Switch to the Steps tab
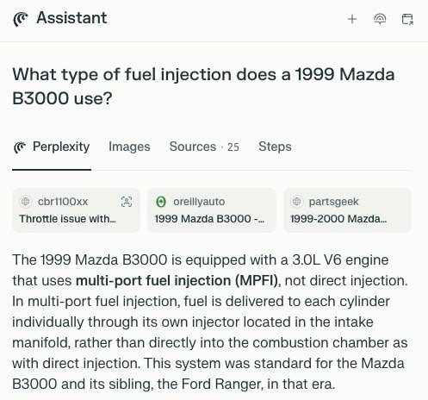 tap(275, 147)
